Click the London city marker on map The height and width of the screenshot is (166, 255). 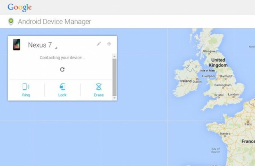point(233,97)
